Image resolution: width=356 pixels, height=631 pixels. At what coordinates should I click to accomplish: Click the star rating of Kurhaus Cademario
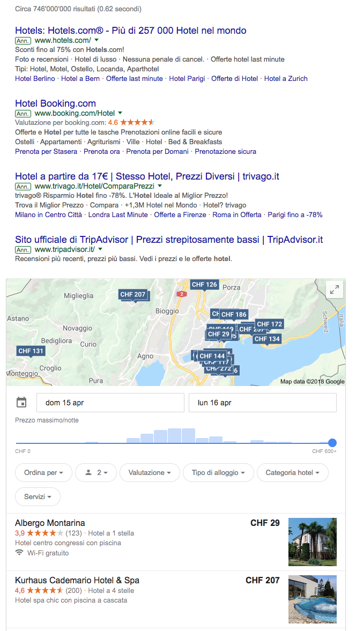coord(45,591)
